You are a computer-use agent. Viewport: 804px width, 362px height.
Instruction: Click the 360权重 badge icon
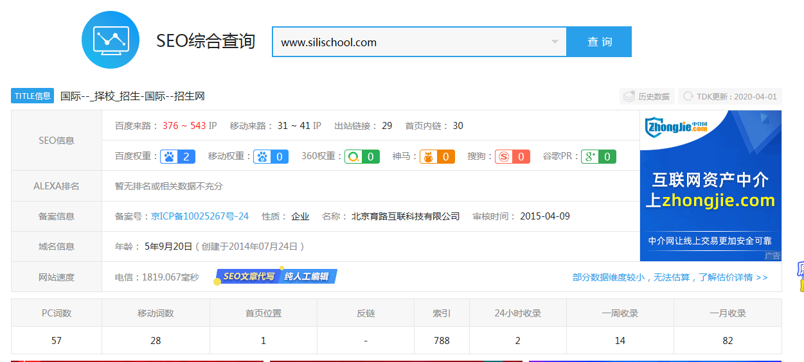pyautogui.click(x=361, y=156)
